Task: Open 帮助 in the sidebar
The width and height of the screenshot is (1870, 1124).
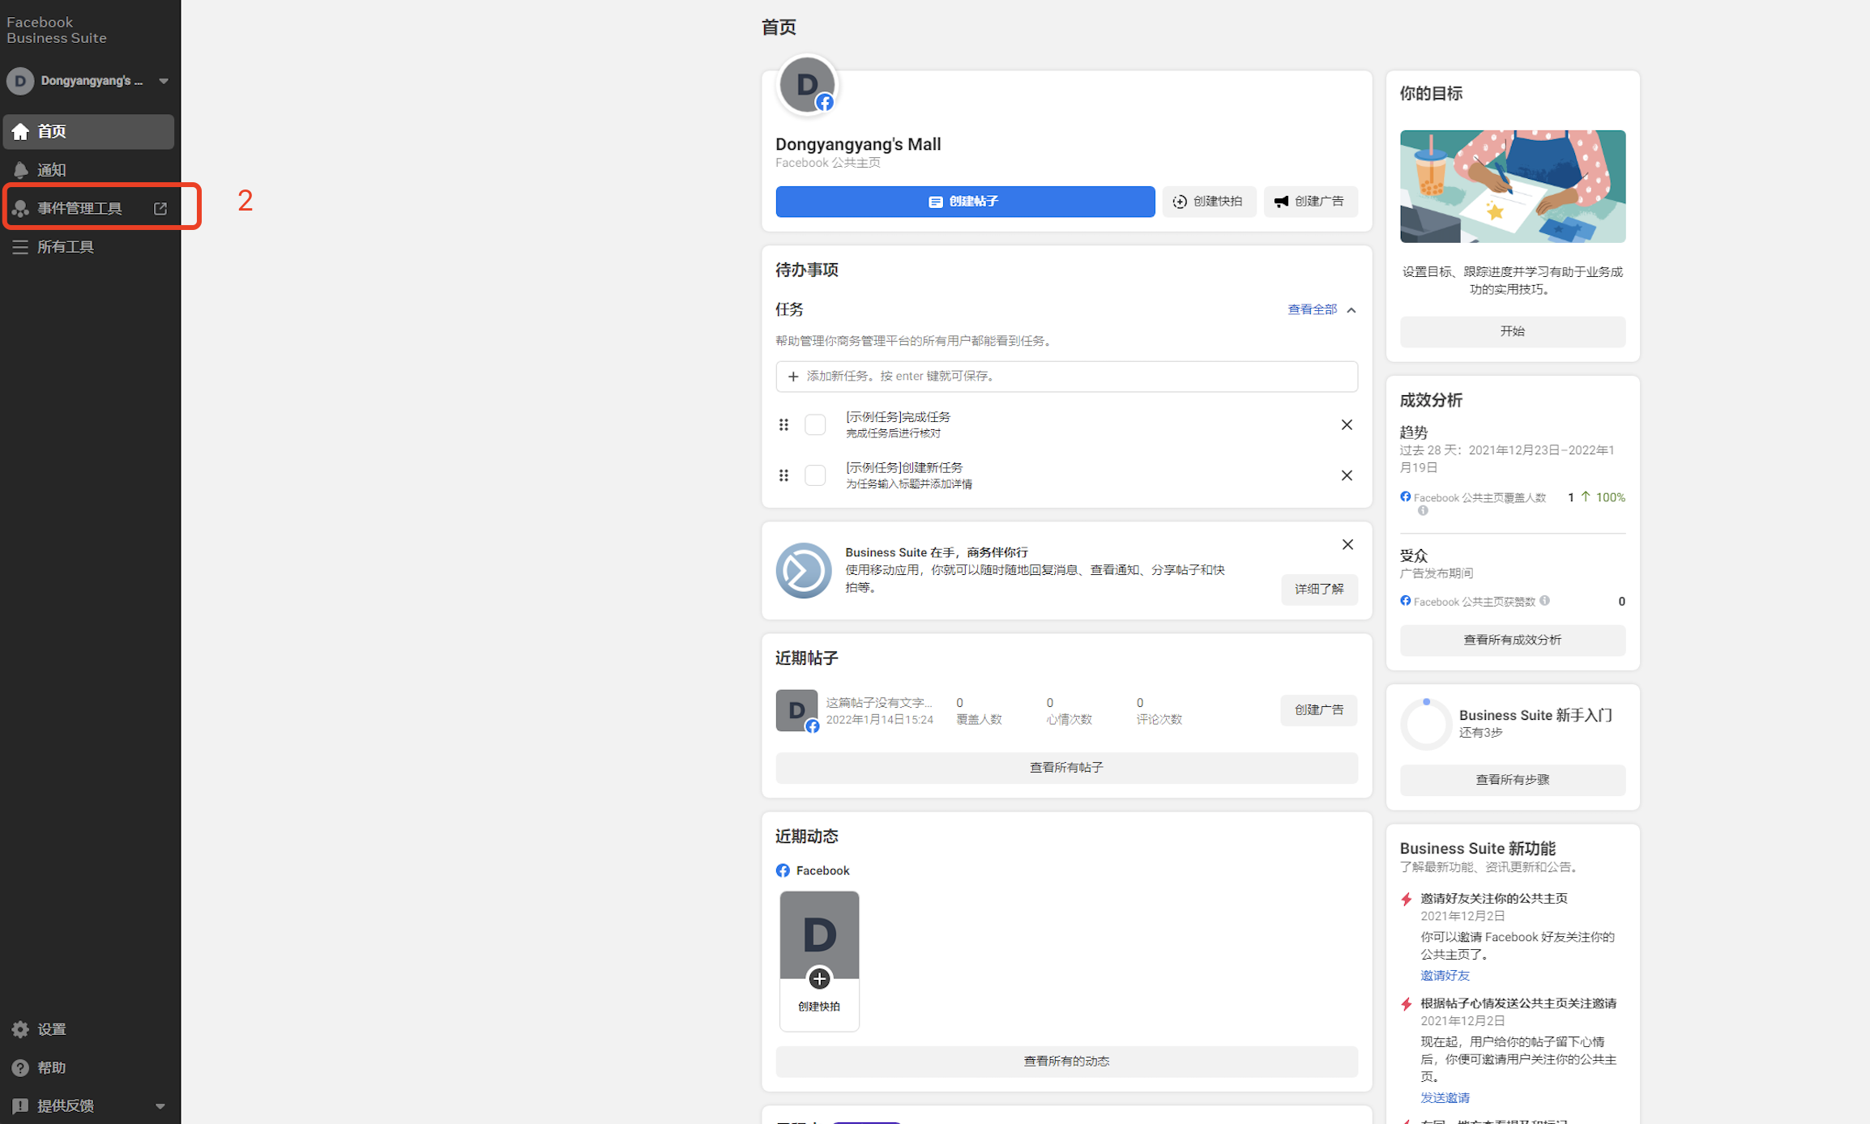Action: 88,1067
